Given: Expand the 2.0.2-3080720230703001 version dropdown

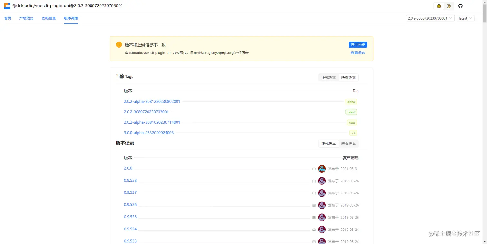Looking at the screenshot, I should [x=430, y=18].
